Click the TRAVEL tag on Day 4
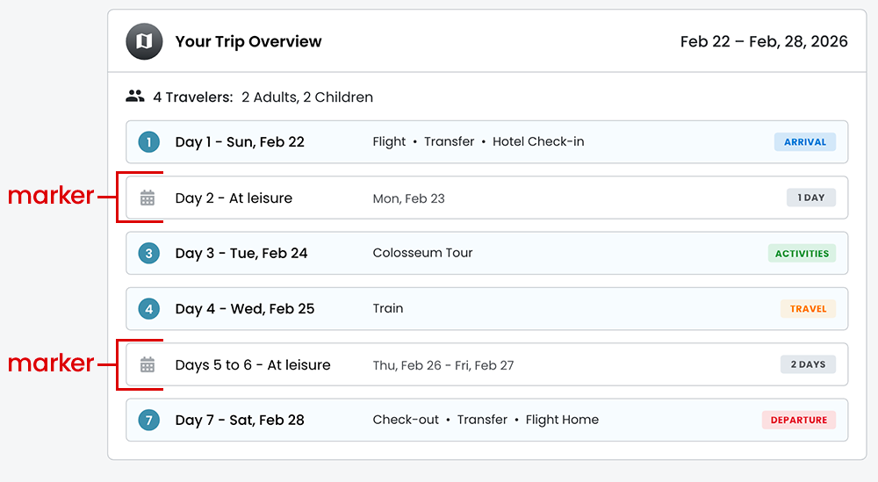This screenshot has width=878, height=482. pyautogui.click(x=808, y=309)
